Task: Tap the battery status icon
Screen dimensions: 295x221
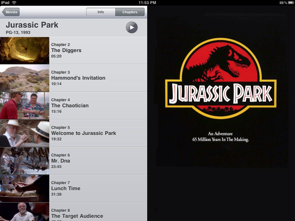Action: (291, 3)
